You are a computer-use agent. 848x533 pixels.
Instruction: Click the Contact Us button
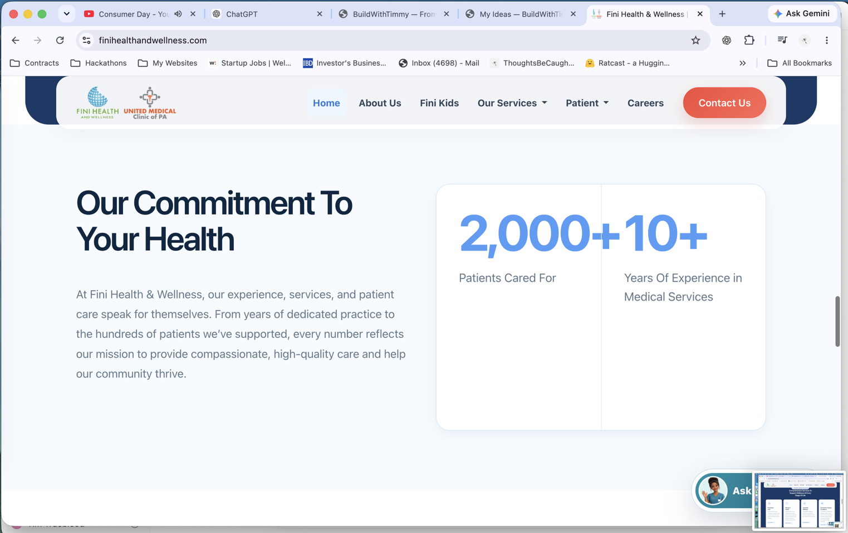(724, 103)
